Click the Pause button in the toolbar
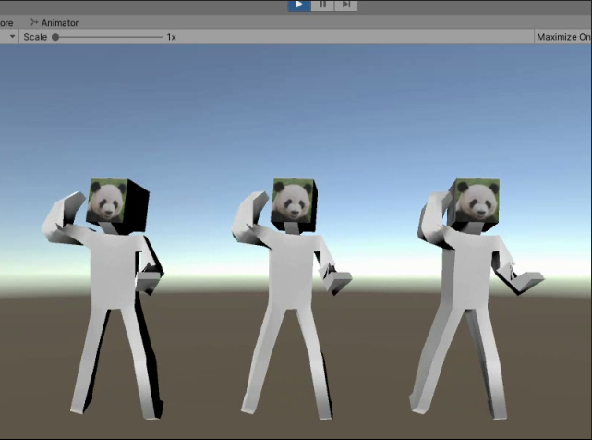 323,5
